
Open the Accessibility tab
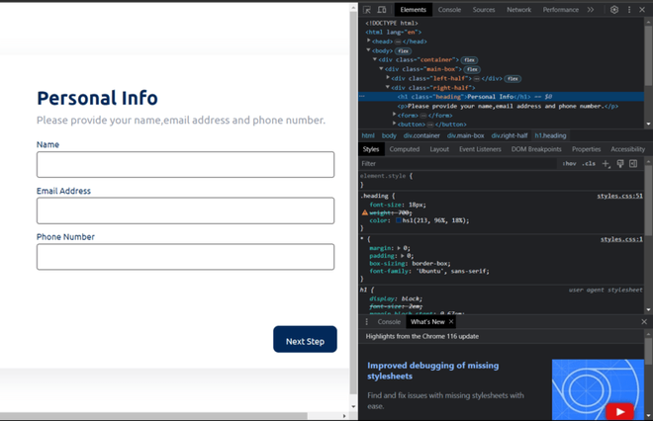click(x=627, y=149)
